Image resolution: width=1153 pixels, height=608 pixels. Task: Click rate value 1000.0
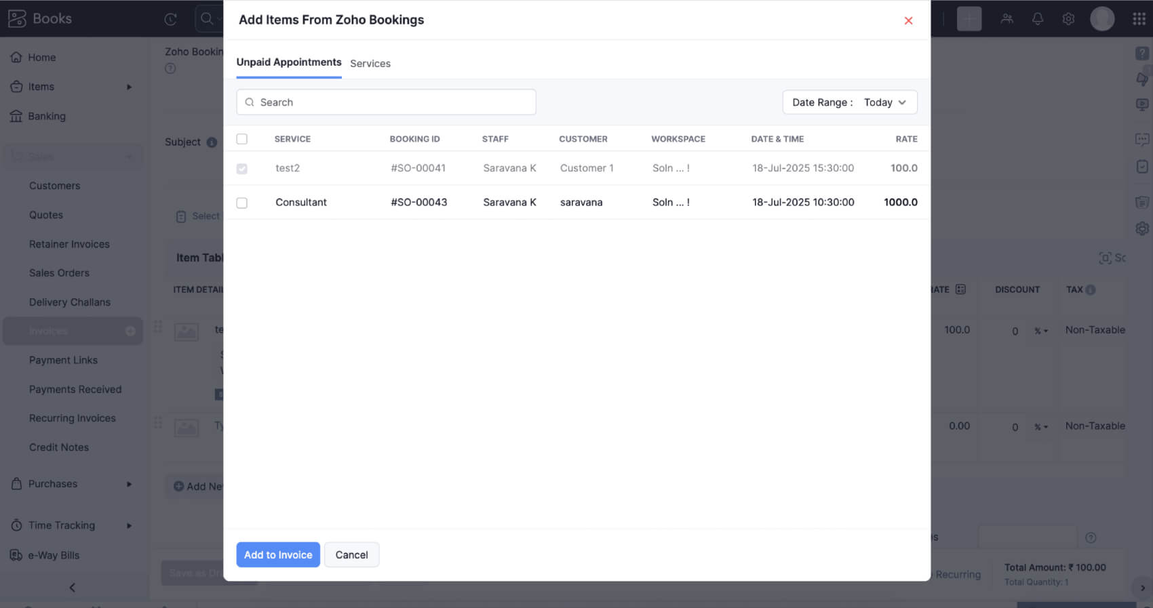click(901, 202)
